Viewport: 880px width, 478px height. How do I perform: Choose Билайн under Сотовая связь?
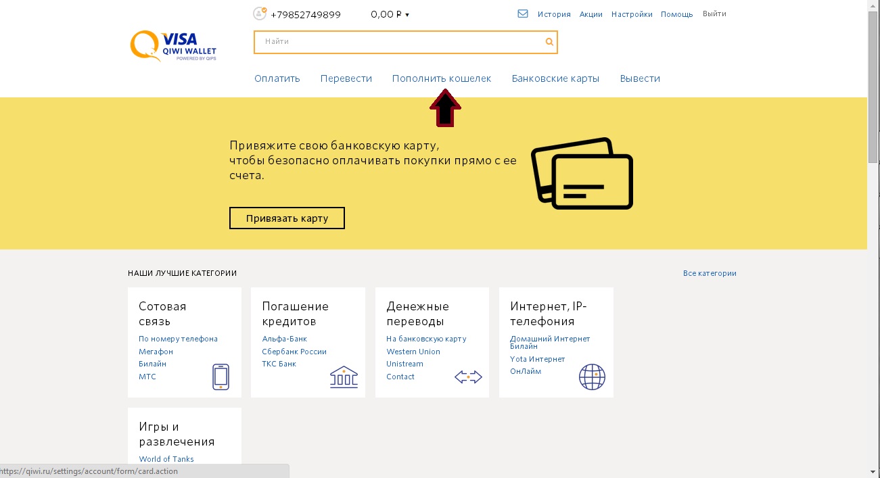point(153,364)
